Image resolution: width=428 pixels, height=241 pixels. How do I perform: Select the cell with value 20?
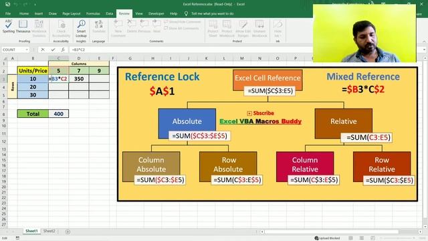point(33,86)
